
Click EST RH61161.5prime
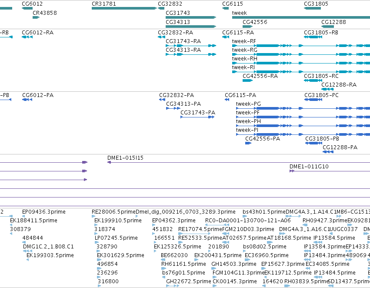tap(183, 264)
